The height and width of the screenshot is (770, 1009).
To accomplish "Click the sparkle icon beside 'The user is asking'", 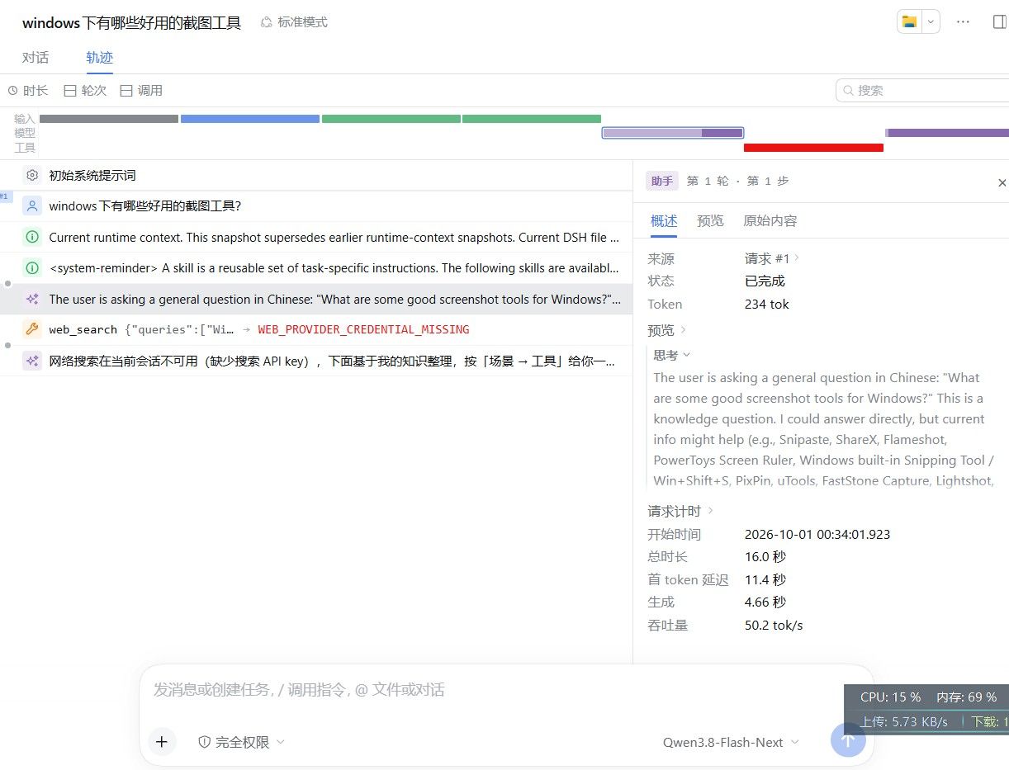I will pos(32,299).
